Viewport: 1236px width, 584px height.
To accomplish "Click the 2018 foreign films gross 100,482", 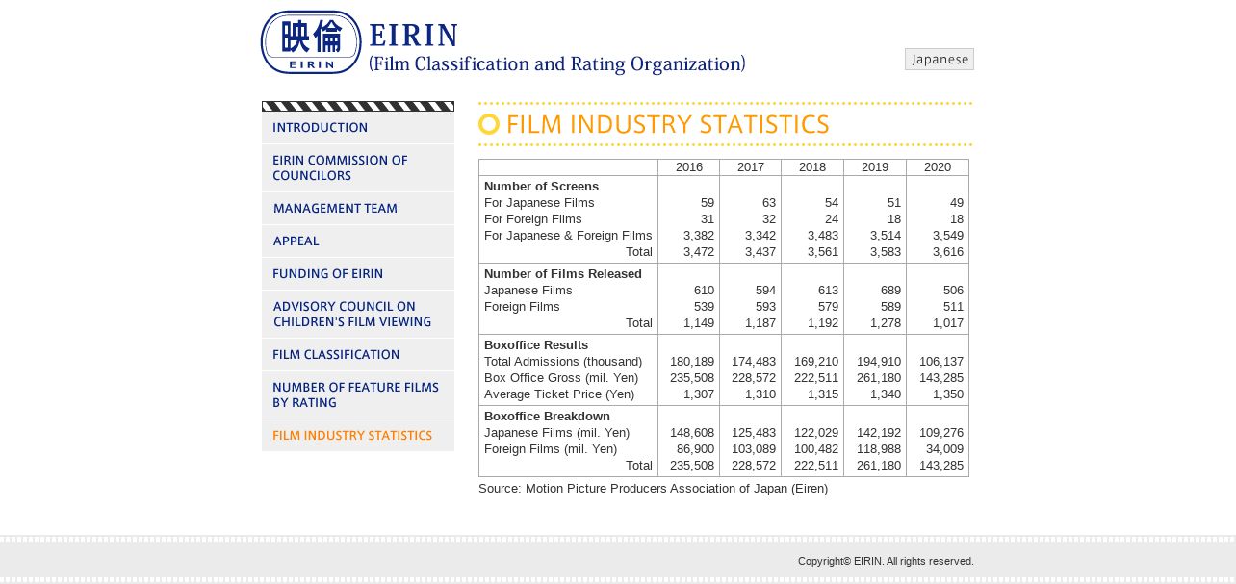I will [x=816, y=449].
